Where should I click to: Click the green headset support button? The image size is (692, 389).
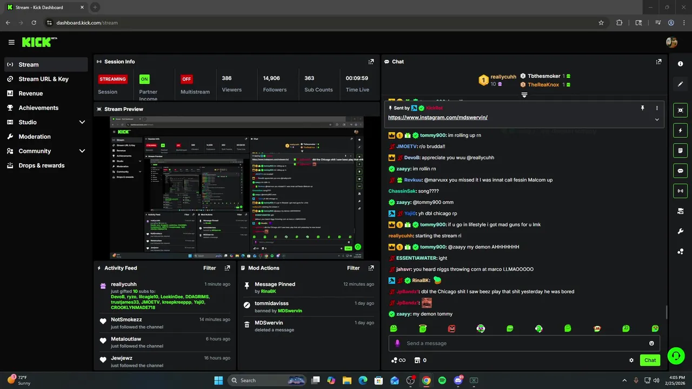tap(676, 356)
